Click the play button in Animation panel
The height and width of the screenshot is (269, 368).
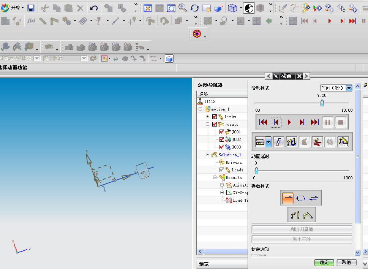coord(289,122)
